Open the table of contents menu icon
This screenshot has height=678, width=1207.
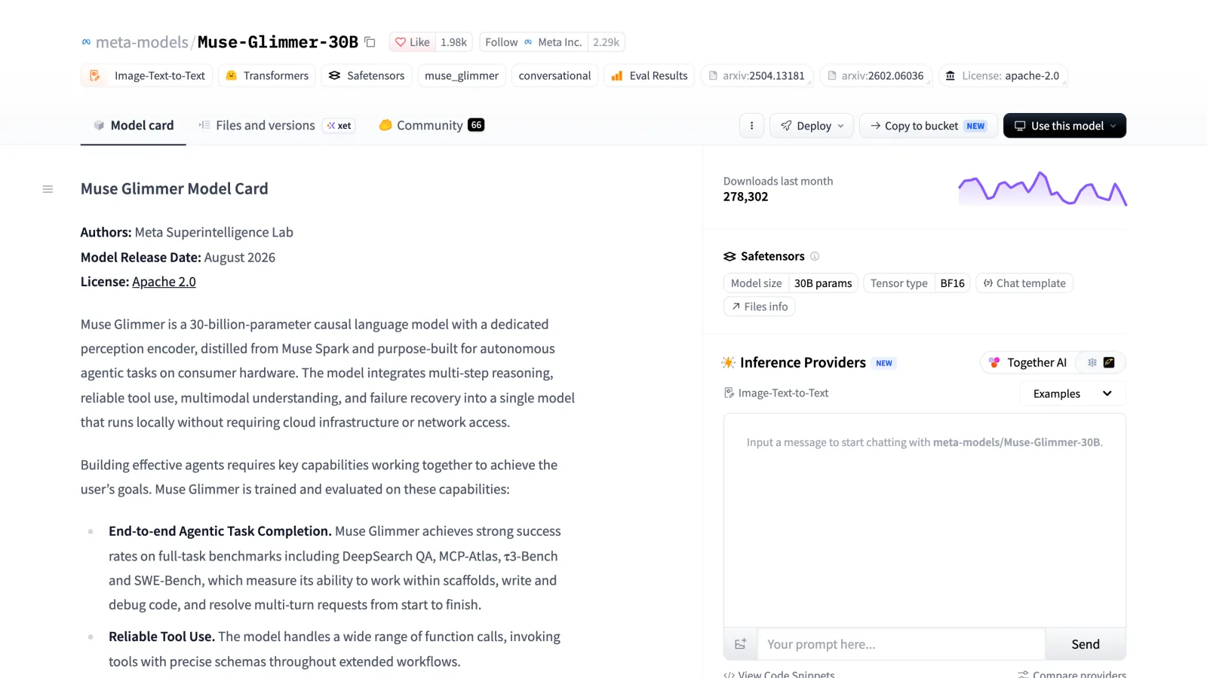48,189
